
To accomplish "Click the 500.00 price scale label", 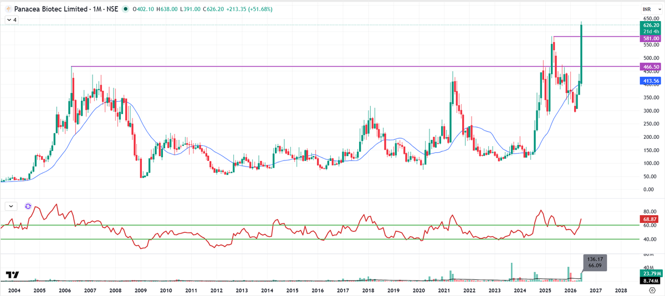I will click(x=651, y=58).
